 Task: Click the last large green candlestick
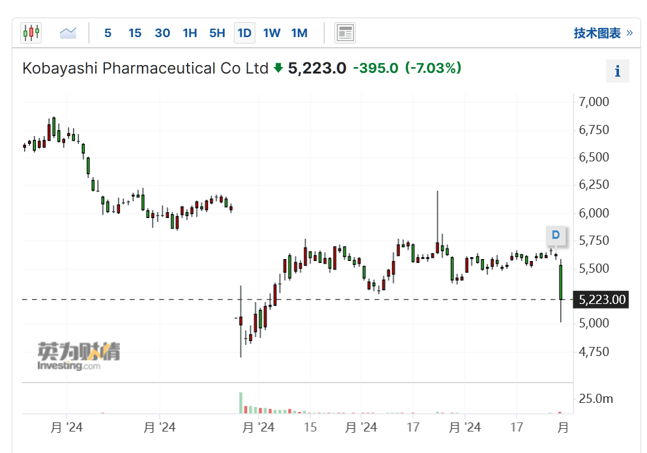[x=561, y=282]
